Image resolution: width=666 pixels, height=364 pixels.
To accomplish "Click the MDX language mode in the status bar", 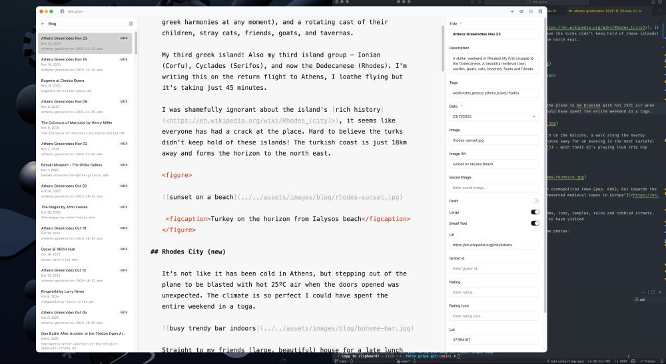I will [621, 361].
